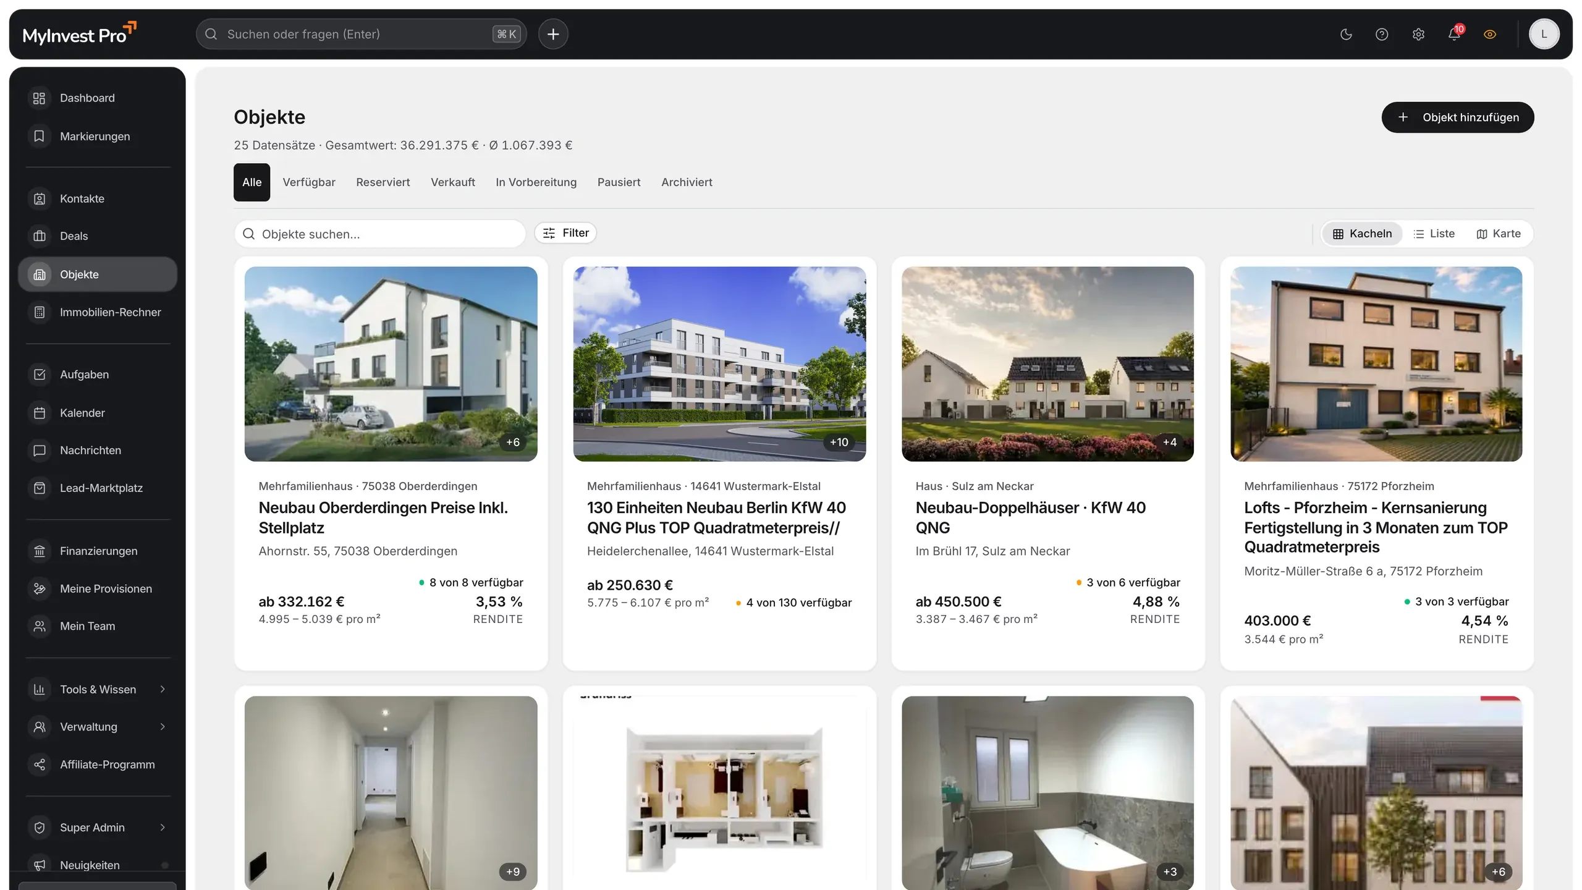Switch to Liste view
The height and width of the screenshot is (890, 1582).
1434,234
